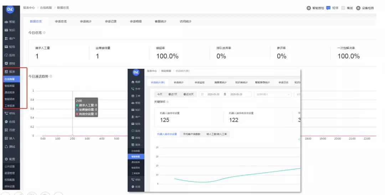Open 知识 in the far-left sidebar
Image resolution: width=385 pixels, height=195 pixels.
10,30
